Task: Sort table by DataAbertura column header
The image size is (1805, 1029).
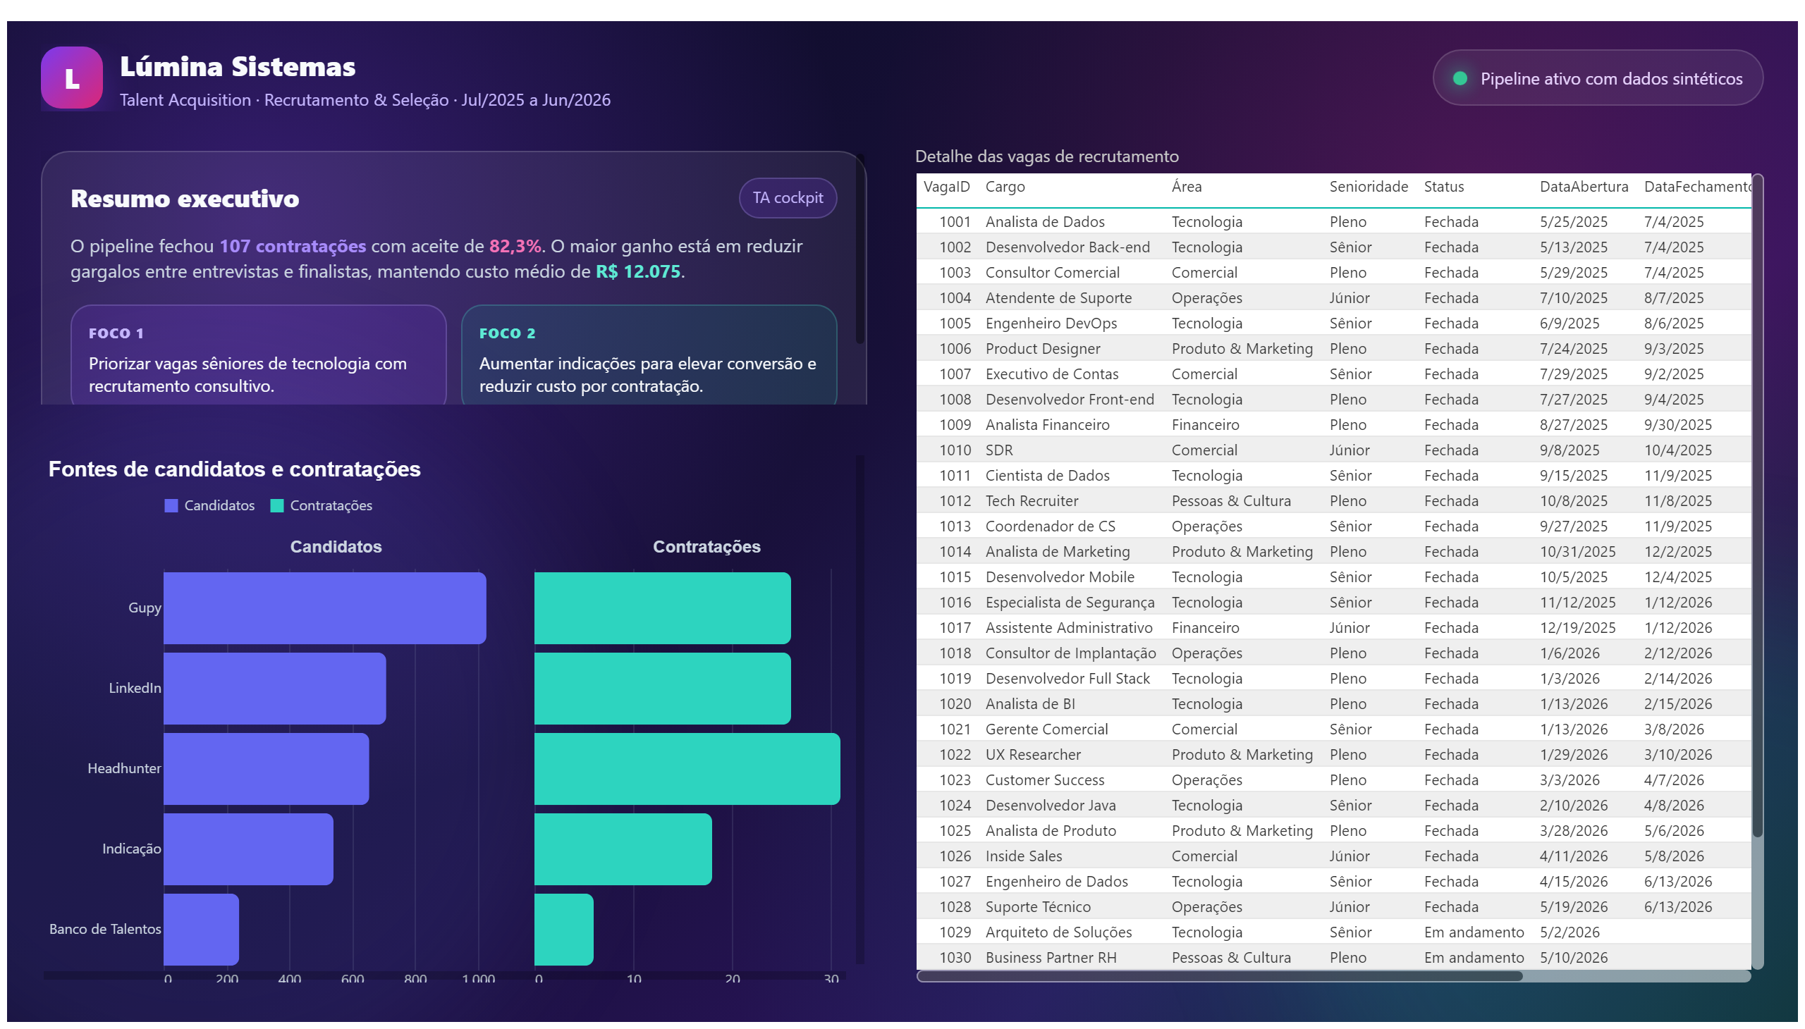Action: tap(1583, 187)
